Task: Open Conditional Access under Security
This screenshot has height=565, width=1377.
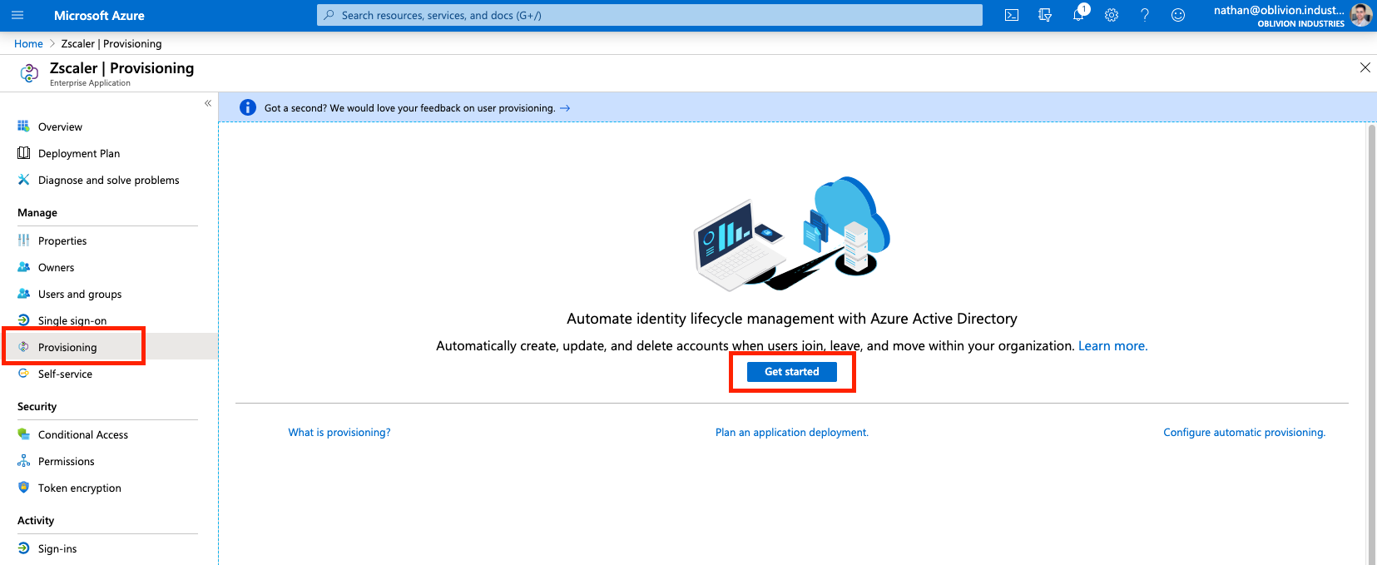Action: tap(83, 434)
